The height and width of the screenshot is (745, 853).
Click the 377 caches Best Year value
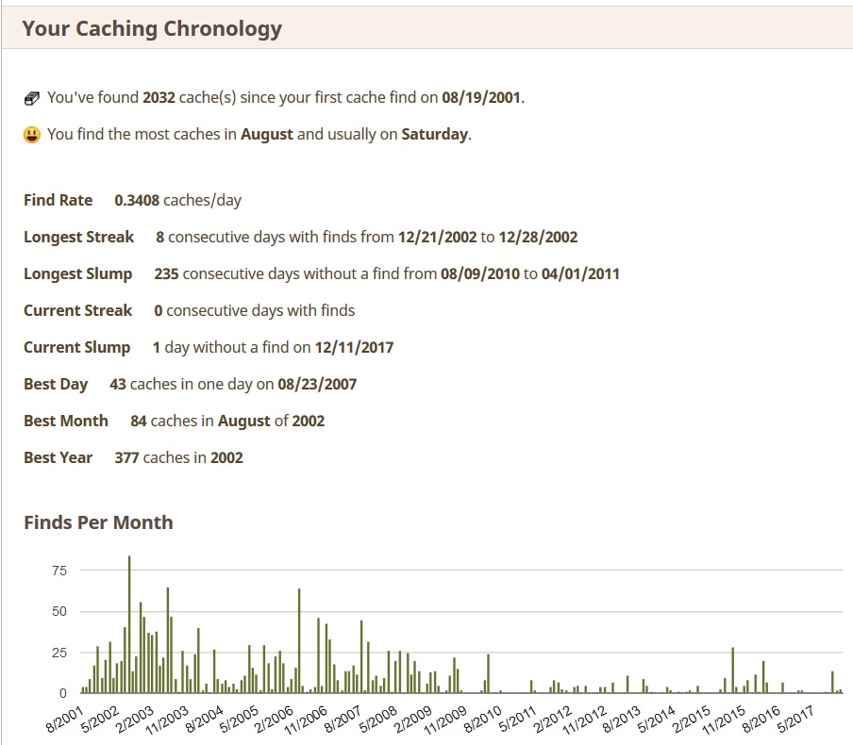pos(127,457)
